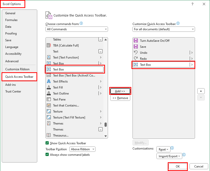Click the Text that Contains icon

click(x=48, y=105)
